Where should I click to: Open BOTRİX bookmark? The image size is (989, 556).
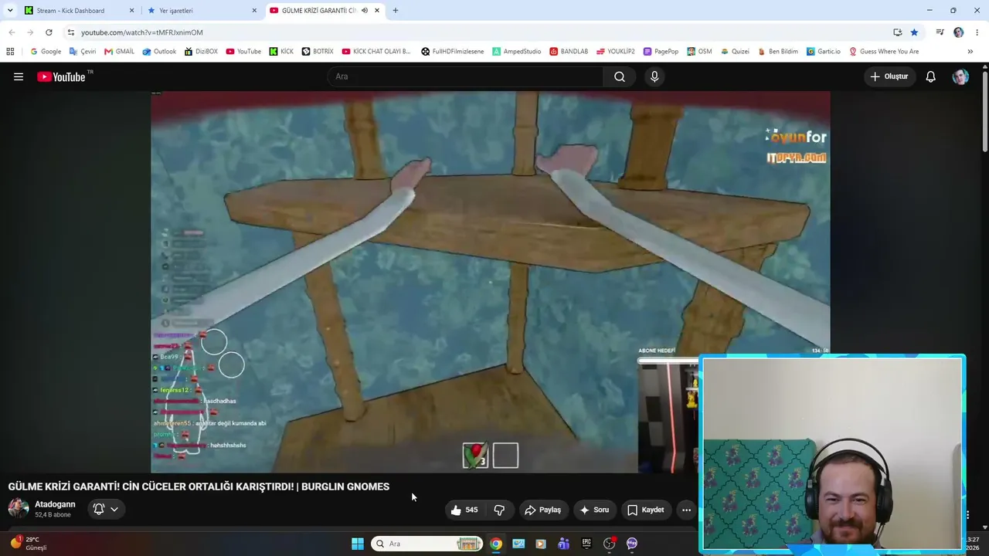(x=318, y=52)
